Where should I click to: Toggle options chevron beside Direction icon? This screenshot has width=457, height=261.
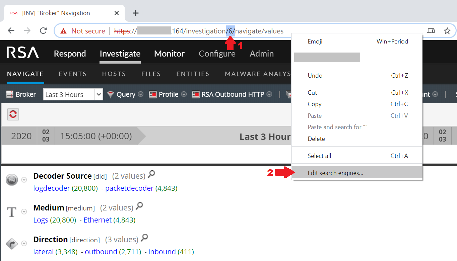tap(24, 243)
